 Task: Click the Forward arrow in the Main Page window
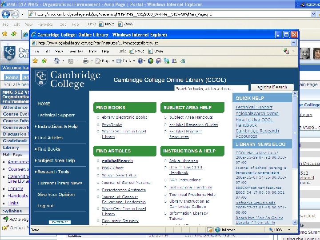point(15,14)
